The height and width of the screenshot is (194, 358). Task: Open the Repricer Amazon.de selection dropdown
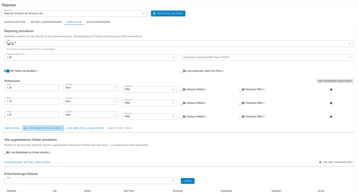[x=74, y=14]
